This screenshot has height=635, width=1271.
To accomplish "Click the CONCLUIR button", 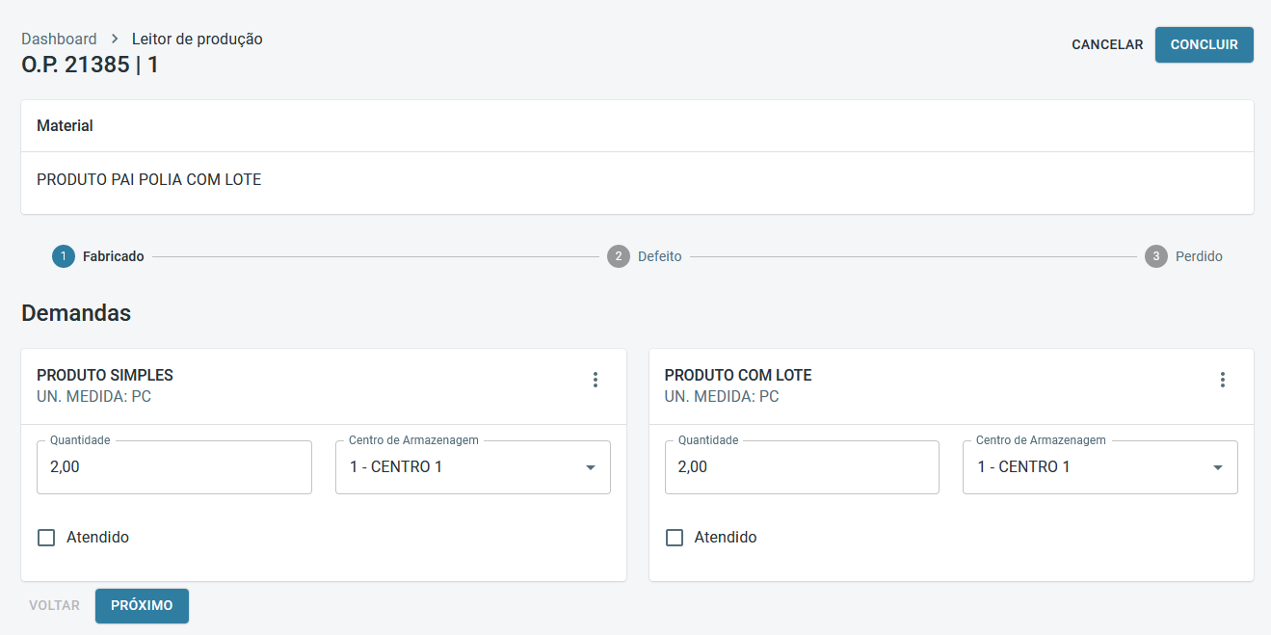I will [1204, 44].
